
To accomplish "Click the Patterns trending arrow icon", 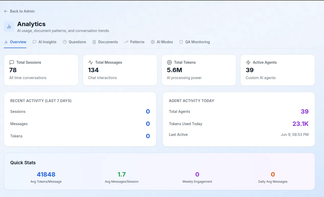I will click(126, 42).
